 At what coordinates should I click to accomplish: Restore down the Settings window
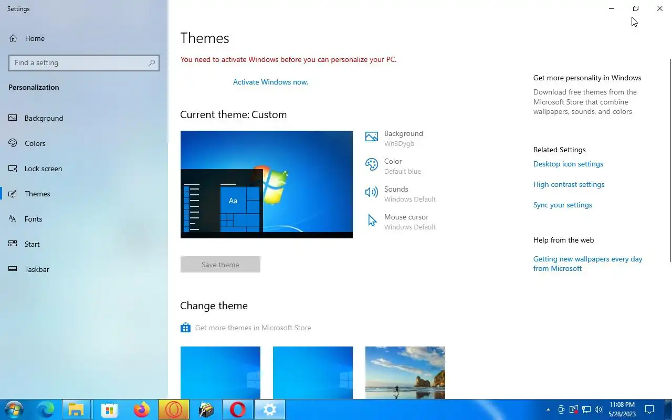pyautogui.click(x=636, y=8)
